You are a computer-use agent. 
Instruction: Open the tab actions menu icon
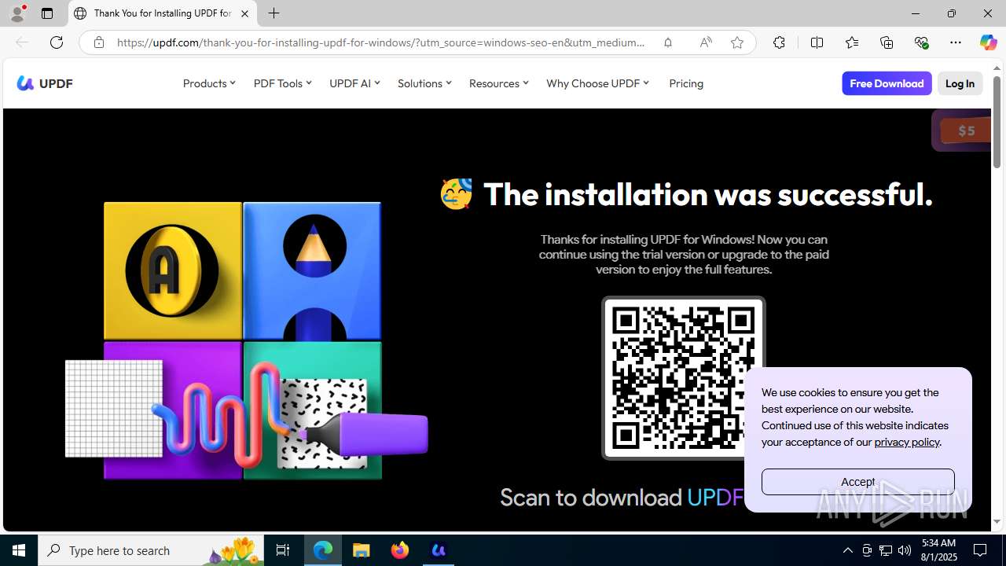[x=47, y=13]
